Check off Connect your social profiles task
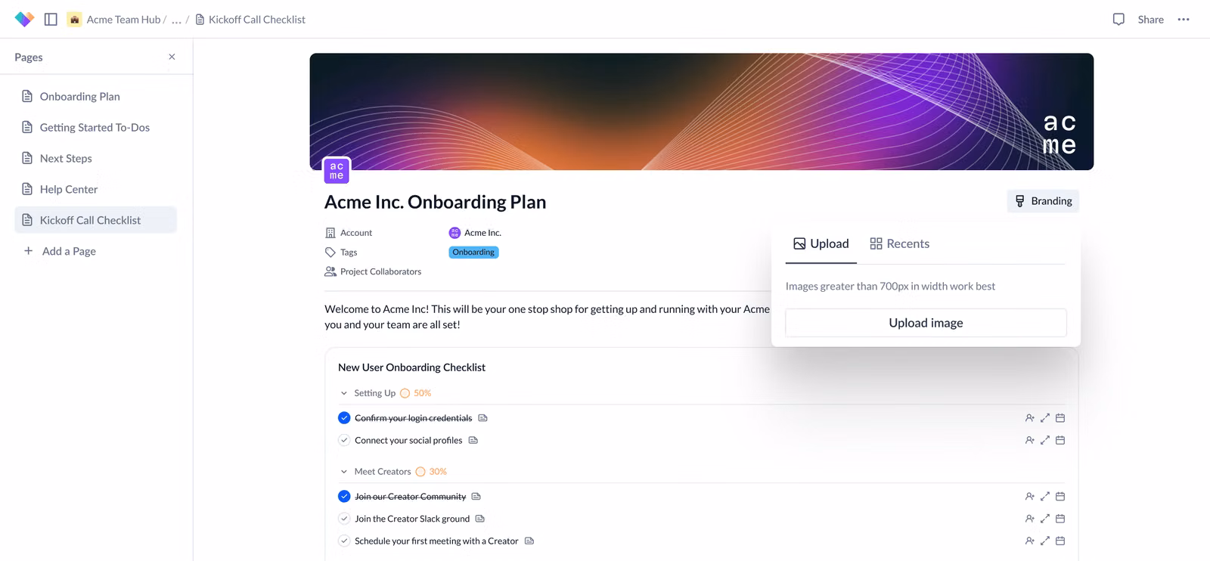 344,440
